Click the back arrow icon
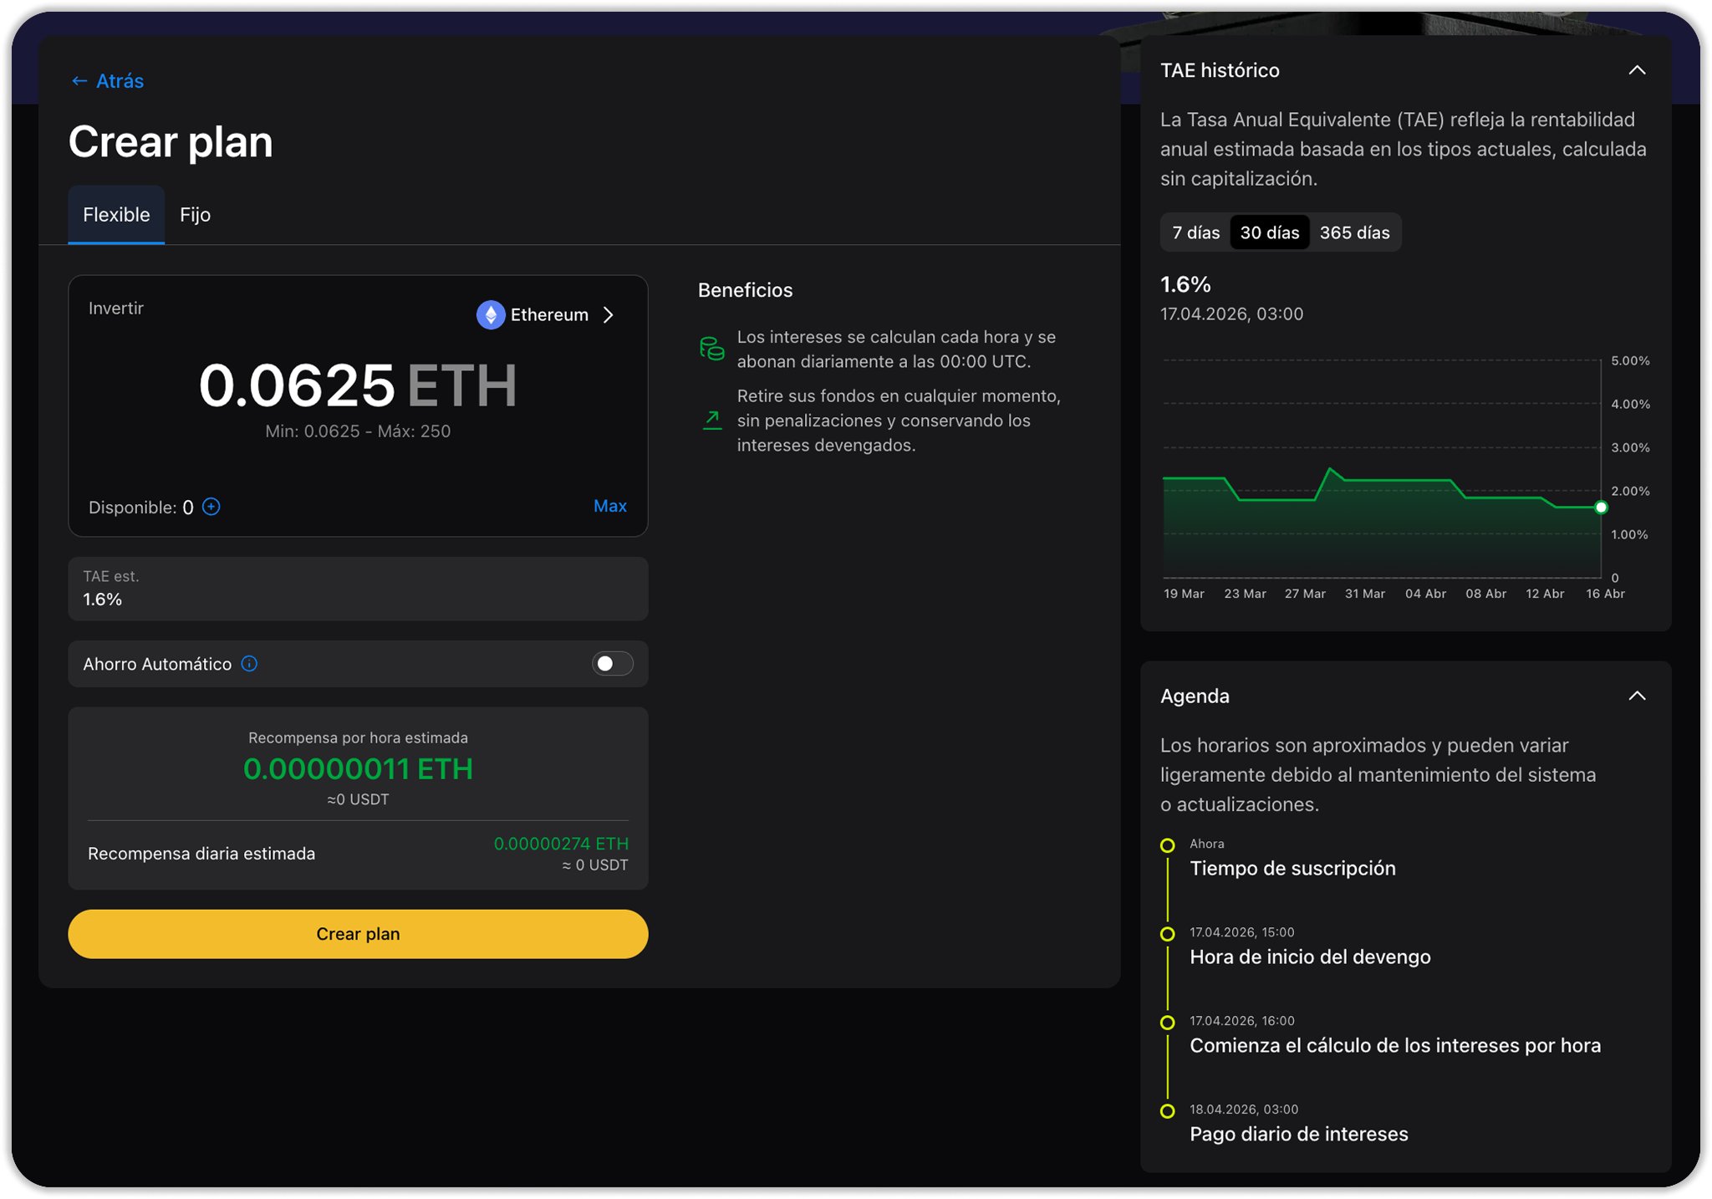 pyautogui.click(x=79, y=81)
